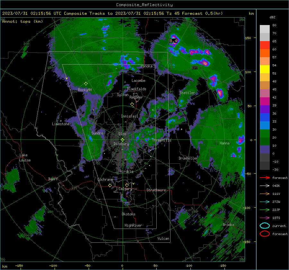This screenshot has height=270, width=289.
Task: Click the Sylvan label
Action: pos(123,95)
